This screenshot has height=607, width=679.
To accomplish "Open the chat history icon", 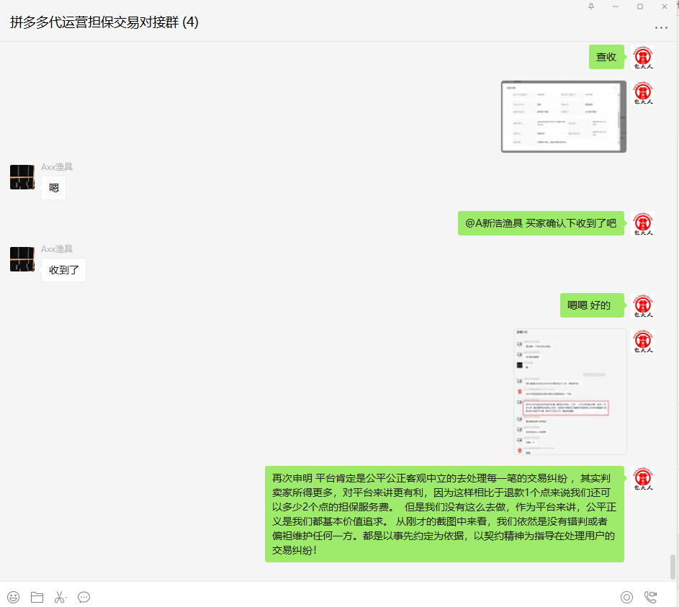I will click(x=84, y=597).
